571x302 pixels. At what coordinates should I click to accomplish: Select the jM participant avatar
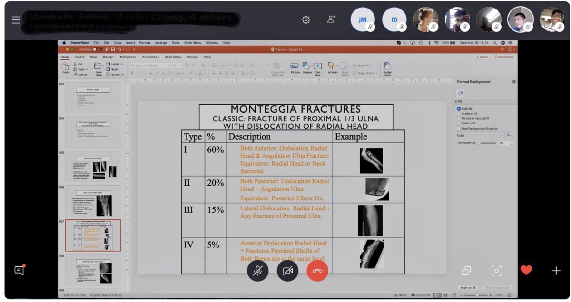(363, 20)
